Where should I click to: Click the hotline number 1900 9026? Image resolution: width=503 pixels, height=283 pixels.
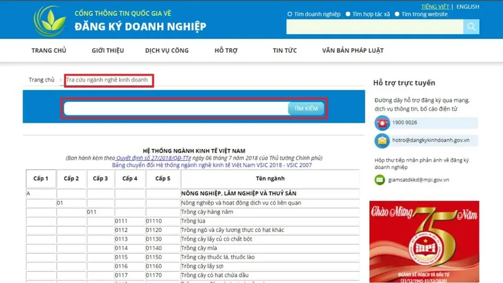404,123
